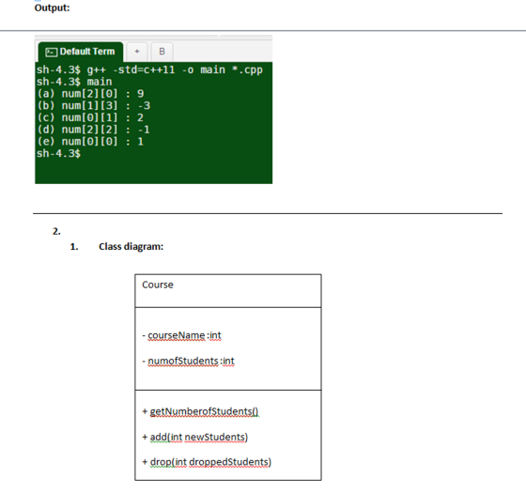Click the 'Course' class name
526x493 pixels.
pos(158,285)
